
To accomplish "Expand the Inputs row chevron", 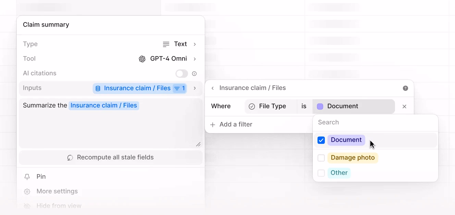I will [195, 88].
